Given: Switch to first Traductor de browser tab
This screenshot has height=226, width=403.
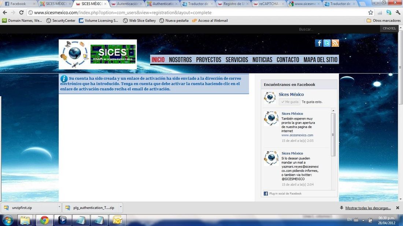Looking at the screenshot, I should click(198, 4).
